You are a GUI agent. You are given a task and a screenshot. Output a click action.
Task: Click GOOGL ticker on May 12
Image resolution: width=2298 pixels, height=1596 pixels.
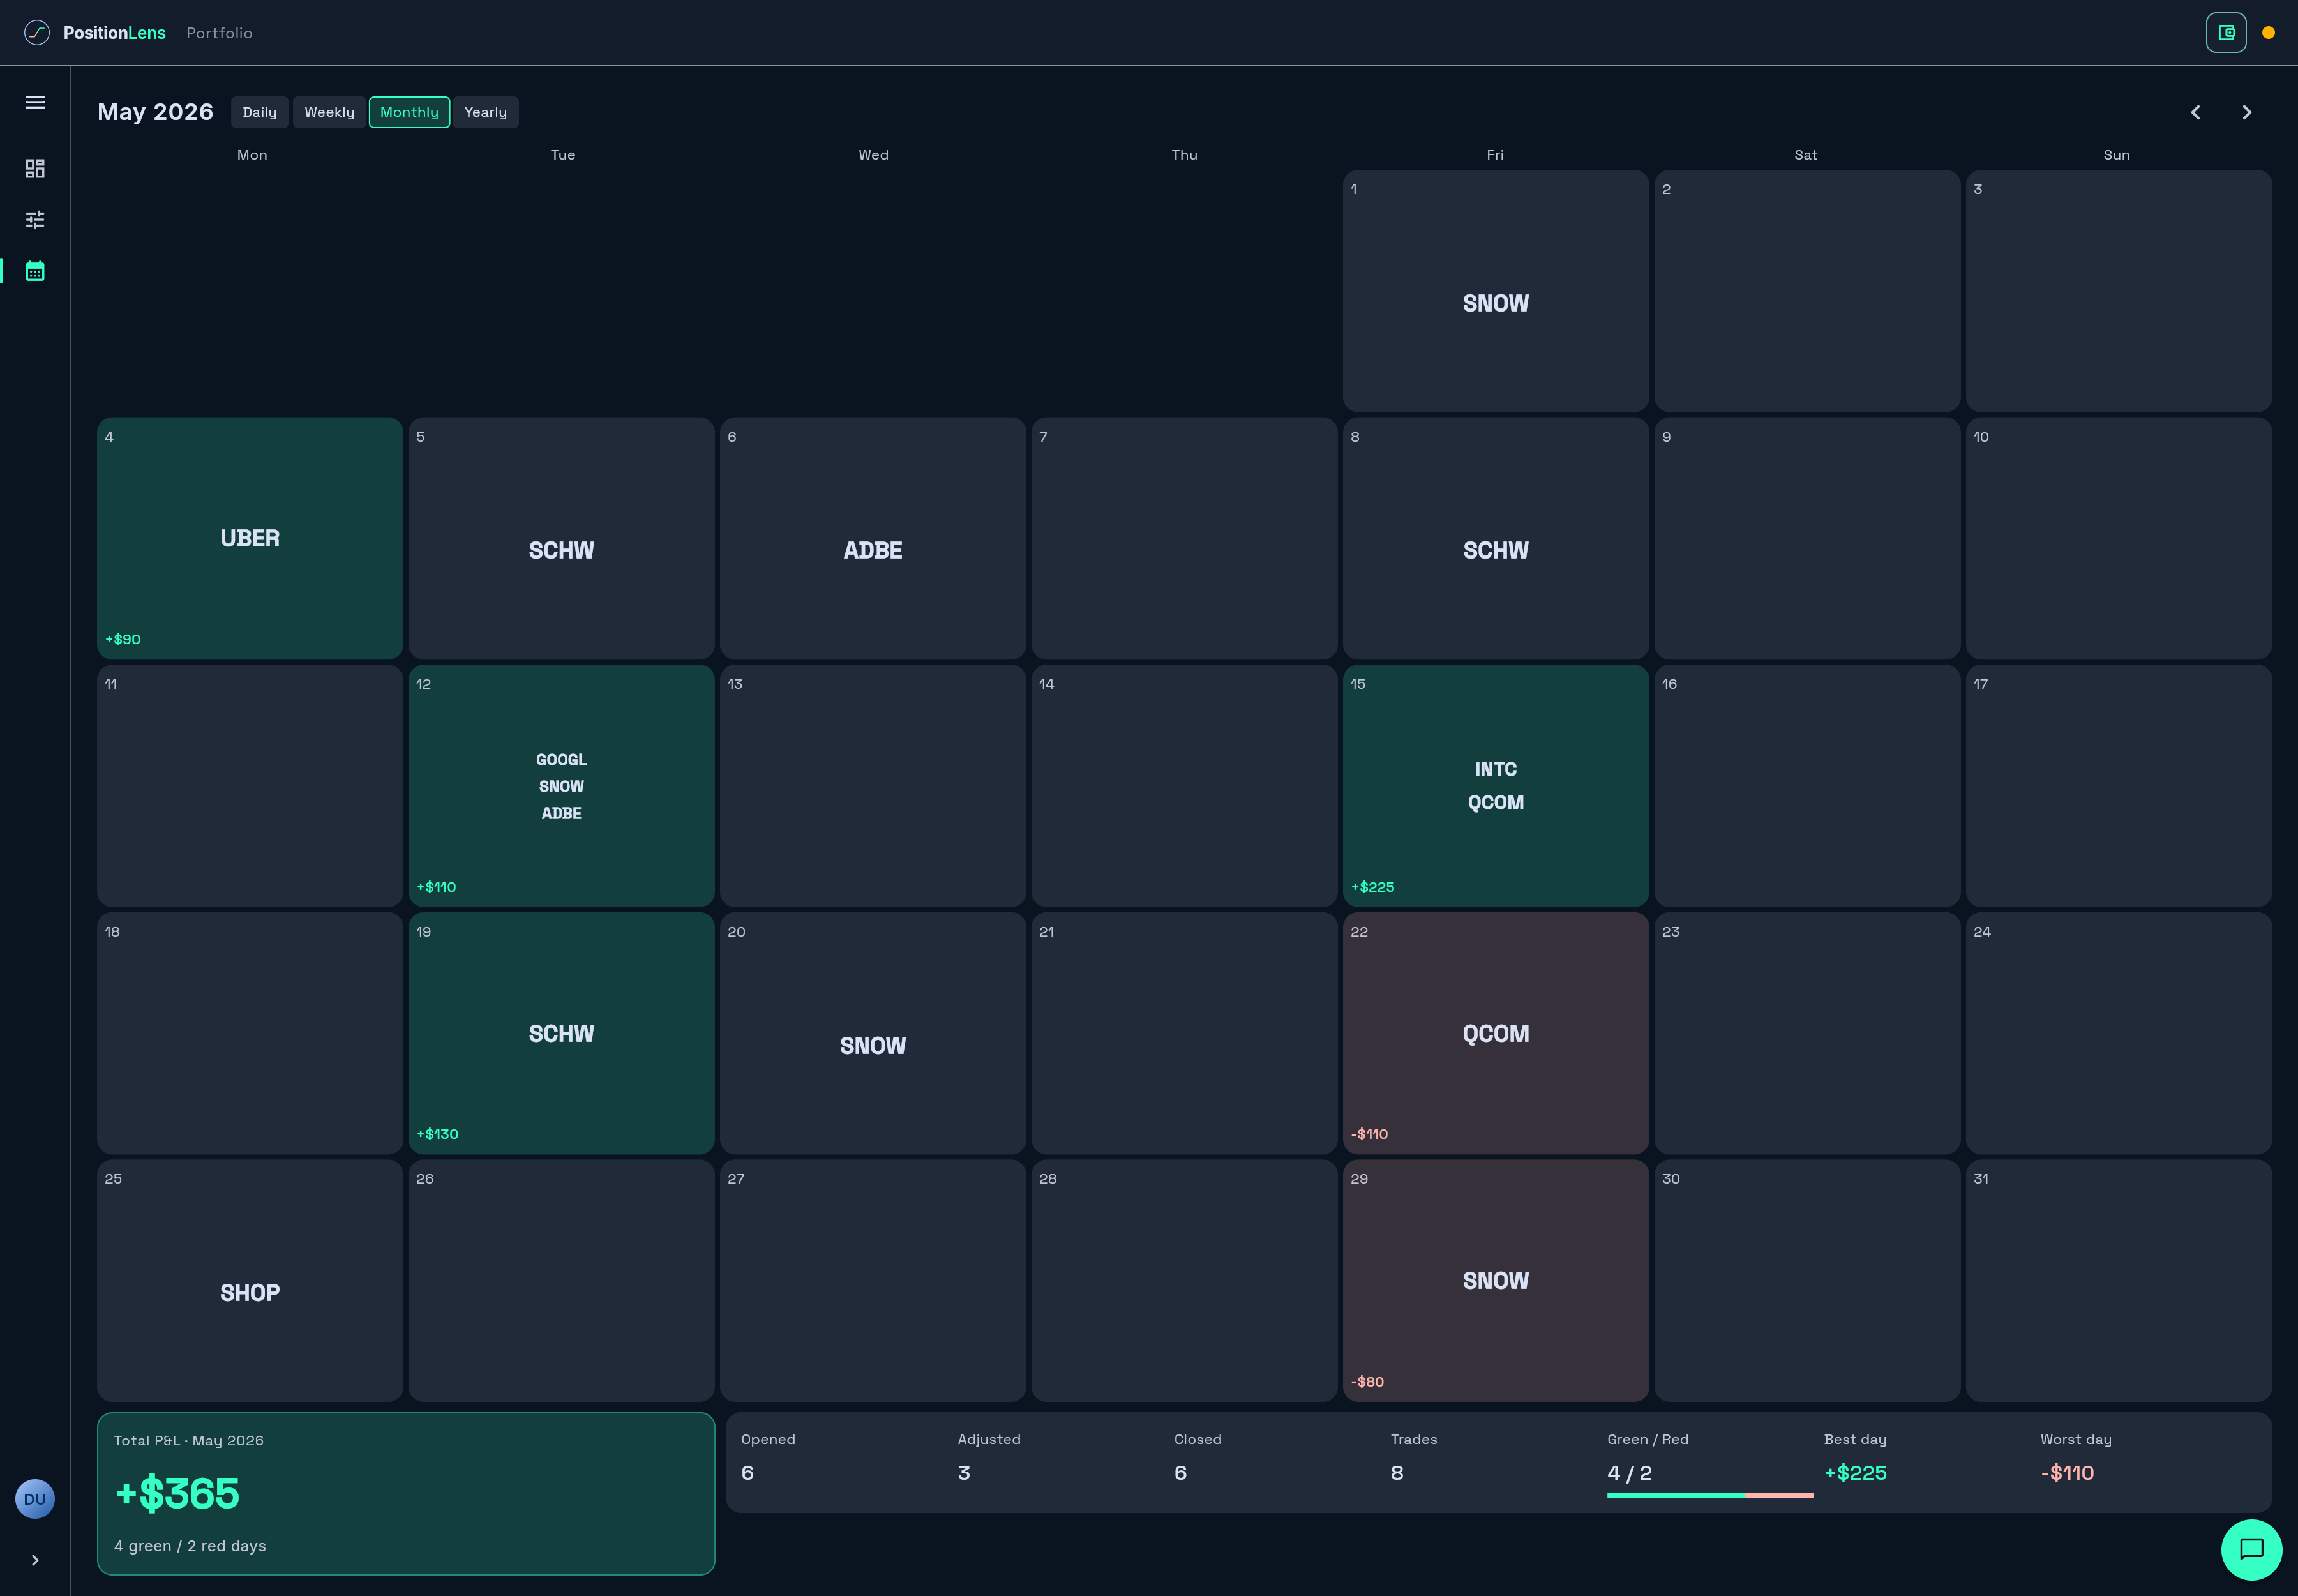(x=561, y=760)
